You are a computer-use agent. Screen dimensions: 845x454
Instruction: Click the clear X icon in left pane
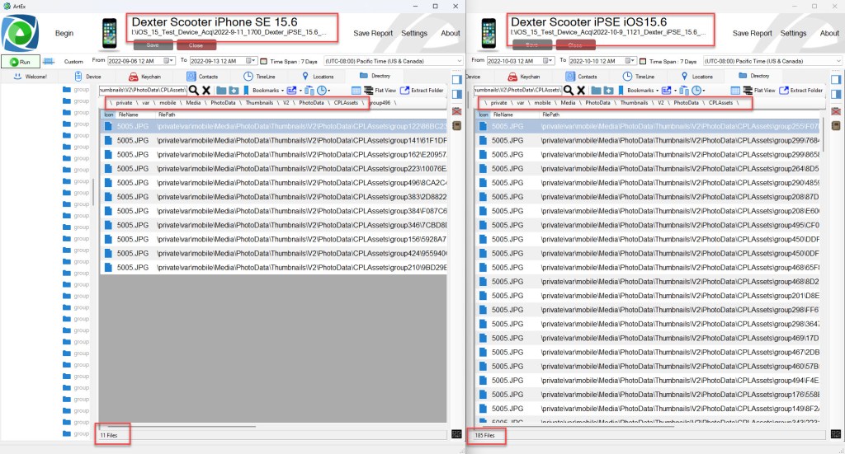[206, 90]
